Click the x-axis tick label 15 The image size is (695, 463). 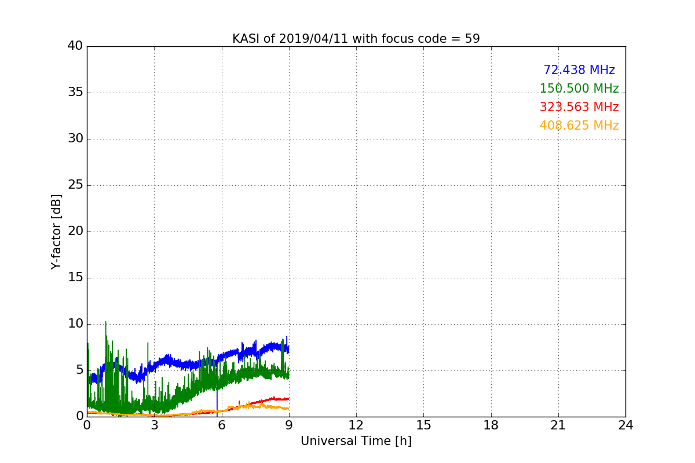point(423,425)
